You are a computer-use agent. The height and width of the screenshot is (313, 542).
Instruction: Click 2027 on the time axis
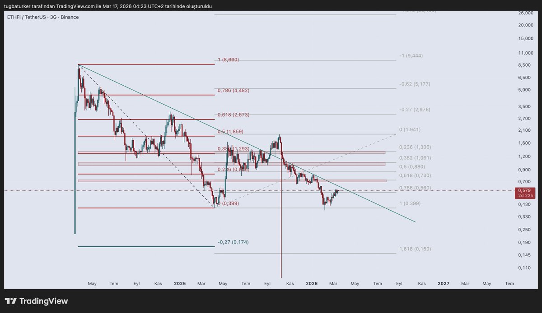point(444,284)
